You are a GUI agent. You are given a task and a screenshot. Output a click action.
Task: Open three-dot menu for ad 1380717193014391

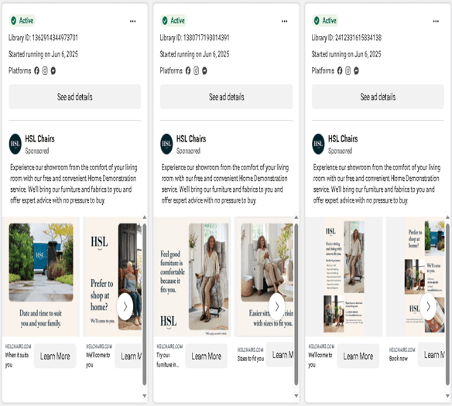point(285,21)
